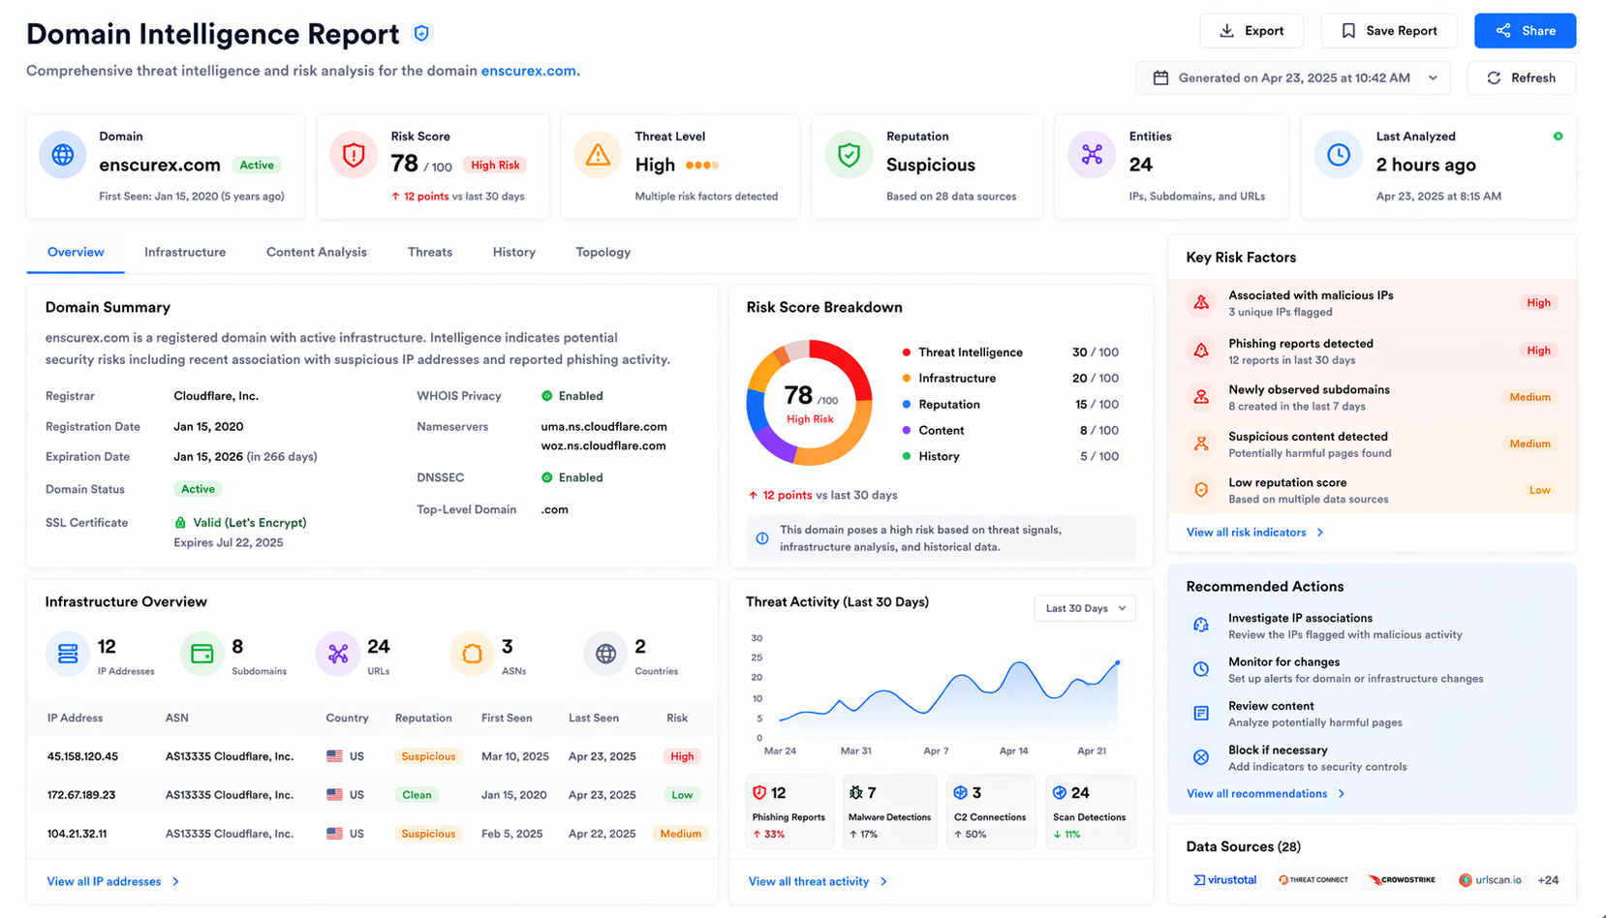Open the Last 30 Days time range selector
Image resolution: width=1606 pixels, height=918 pixels.
pos(1083,608)
